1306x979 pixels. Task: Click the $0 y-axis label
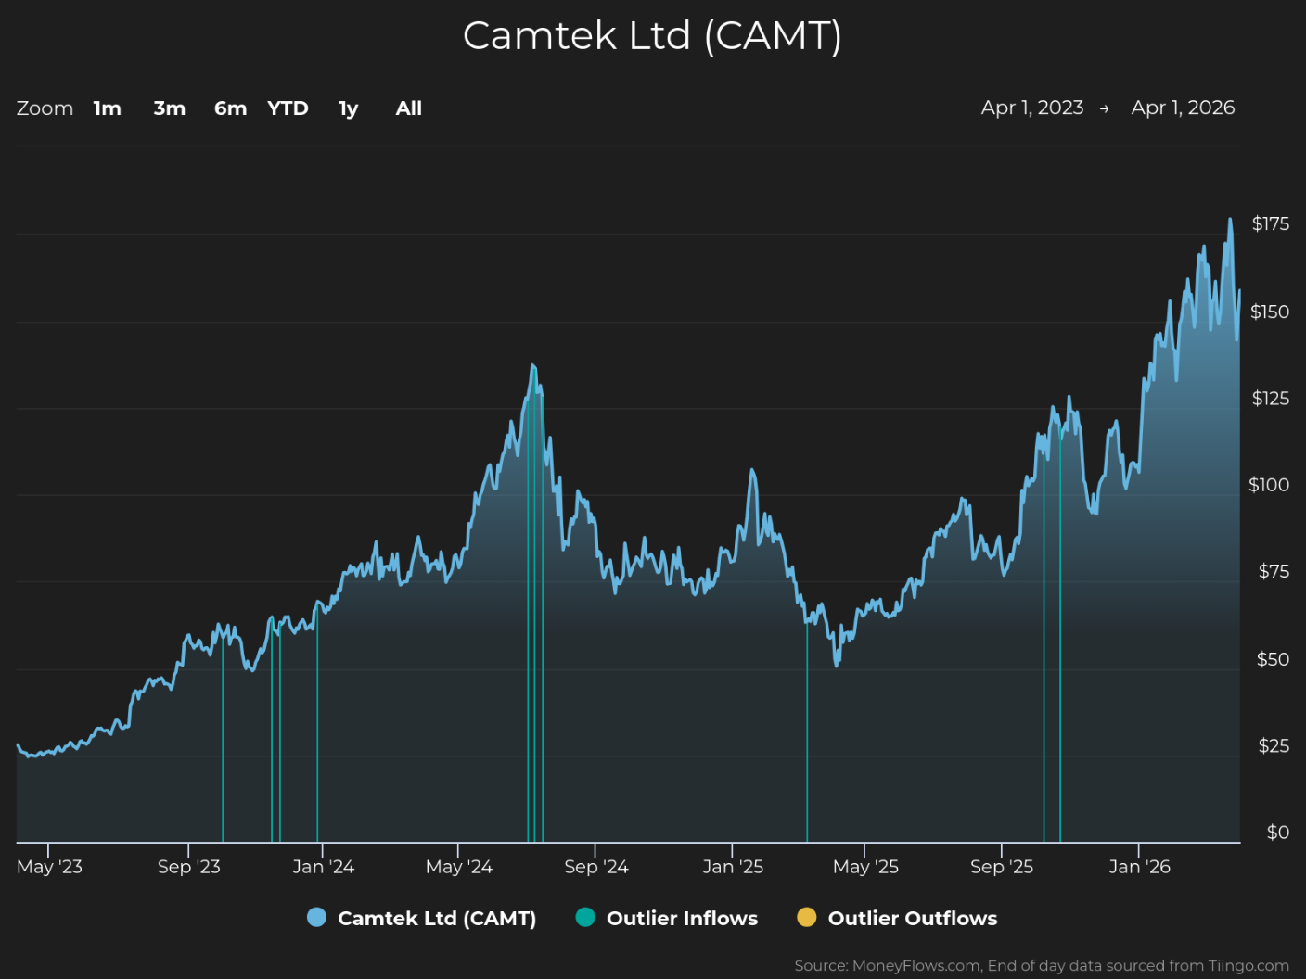(x=1278, y=833)
